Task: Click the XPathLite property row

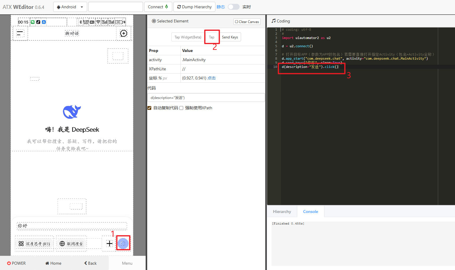Action: tap(206, 69)
